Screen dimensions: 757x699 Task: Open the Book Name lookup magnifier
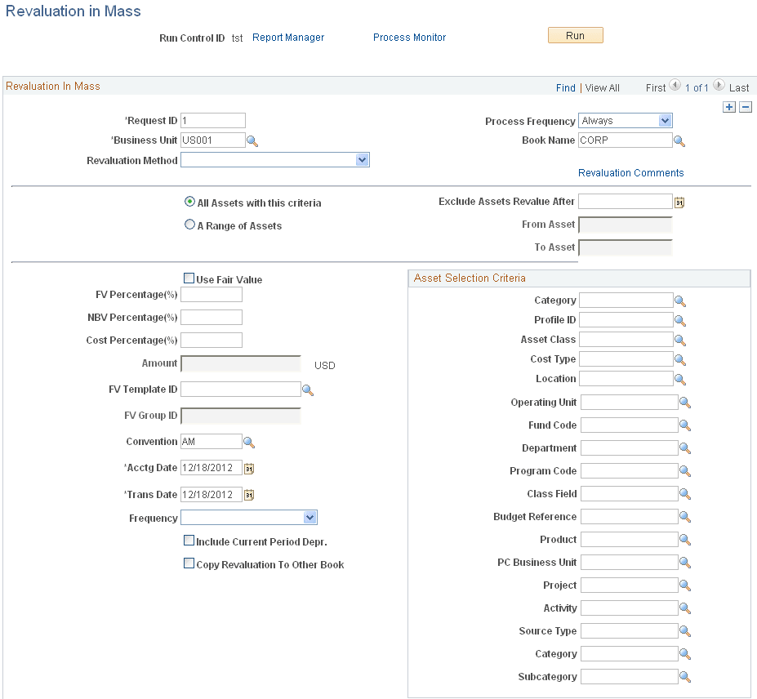pos(679,141)
